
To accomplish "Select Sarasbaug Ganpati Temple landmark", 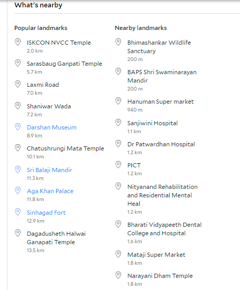I will pyautogui.click(x=65, y=64).
